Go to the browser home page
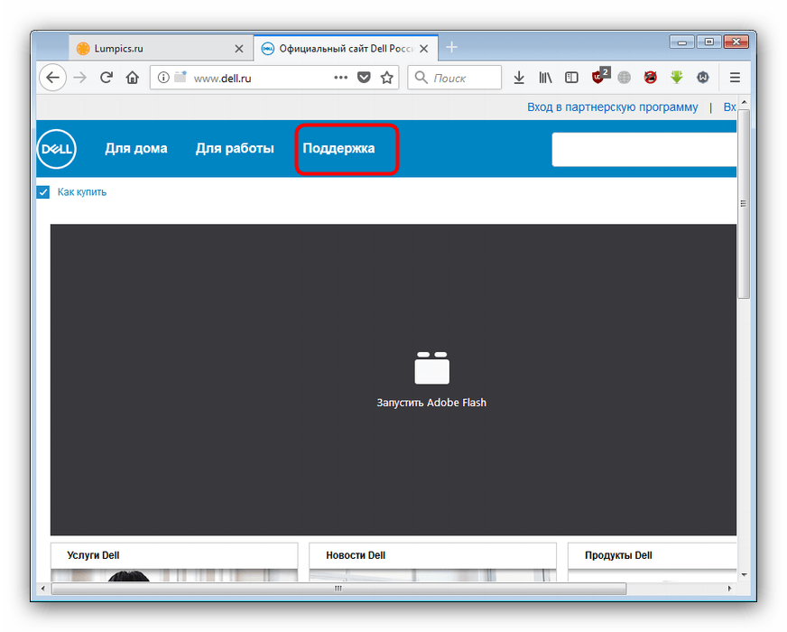Screen dimensions: 787x632 (x=132, y=78)
